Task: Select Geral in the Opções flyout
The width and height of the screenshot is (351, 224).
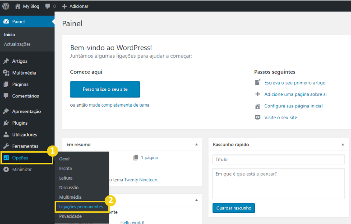Action: pyautogui.click(x=64, y=159)
